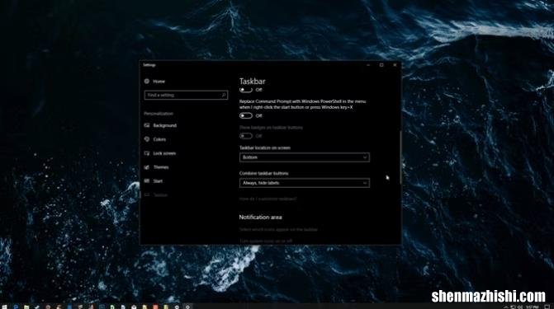
Task: Toggle Replace Command Prompt with PowerShell switch
Action: 246,115
